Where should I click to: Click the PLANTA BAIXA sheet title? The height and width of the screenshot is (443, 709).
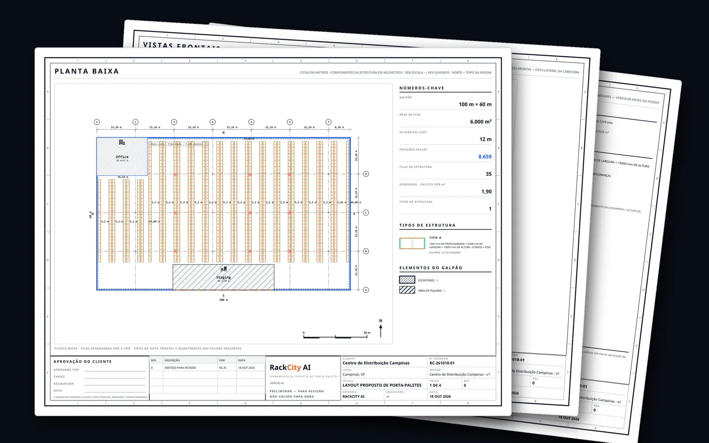coord(87,71)
